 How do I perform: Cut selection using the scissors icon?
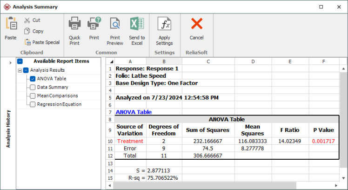click(27, 20)
